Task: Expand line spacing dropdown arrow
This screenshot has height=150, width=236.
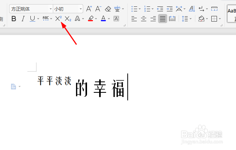Action: point(190,19)
